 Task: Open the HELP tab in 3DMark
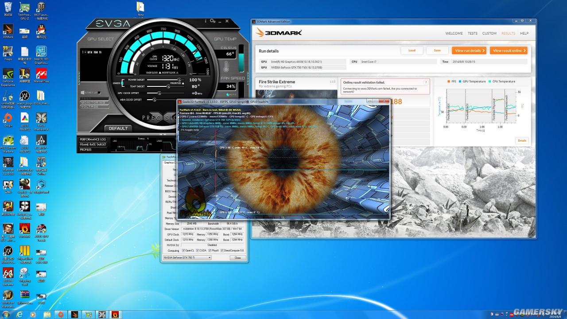coord(524,33)
